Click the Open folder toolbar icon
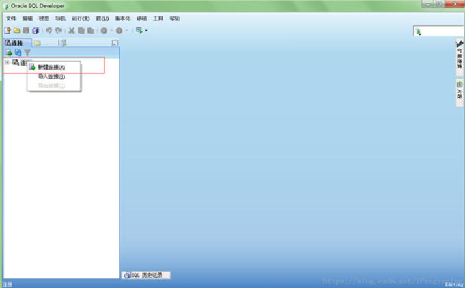The height and width of the screenshot is (288, 465). click(x=16, y=31)
